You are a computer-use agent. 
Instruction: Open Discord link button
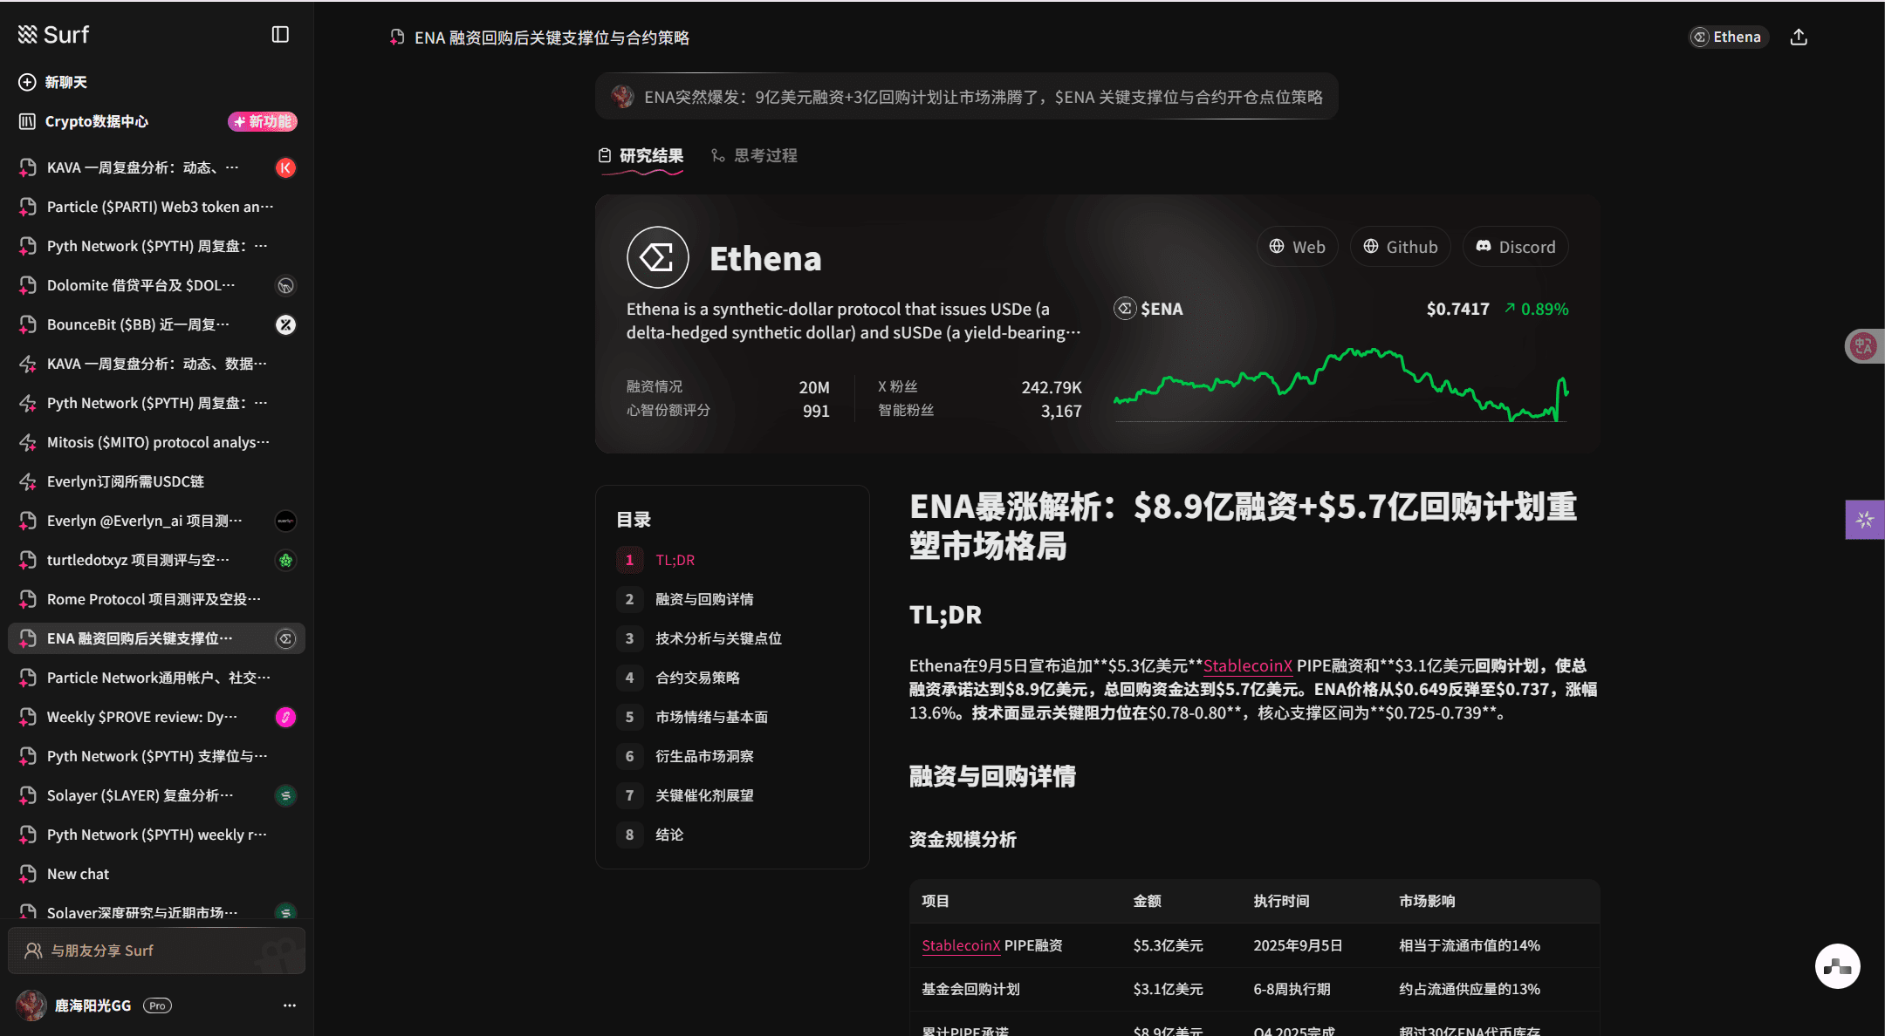pos(1515,247)
